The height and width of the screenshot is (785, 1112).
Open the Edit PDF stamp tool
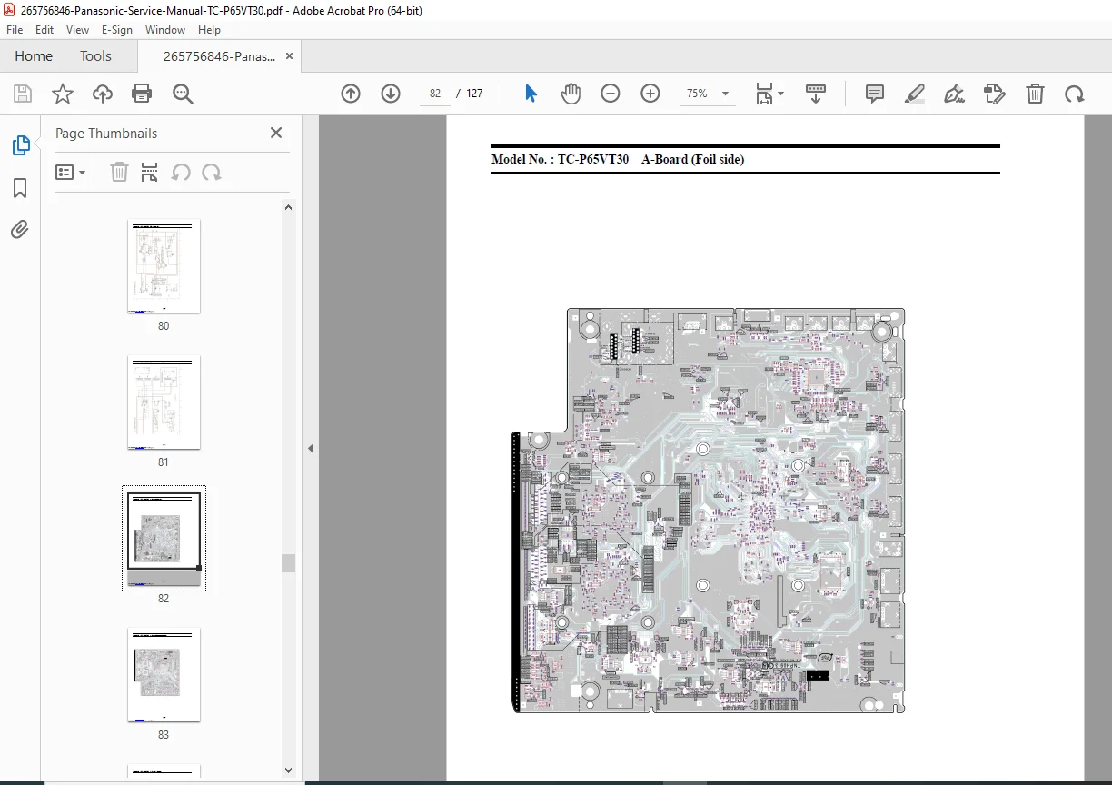click(995, 94)
